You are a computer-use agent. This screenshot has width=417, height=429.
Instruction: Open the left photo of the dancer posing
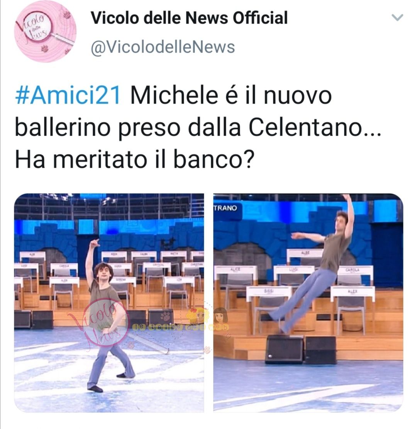[109, 303]
